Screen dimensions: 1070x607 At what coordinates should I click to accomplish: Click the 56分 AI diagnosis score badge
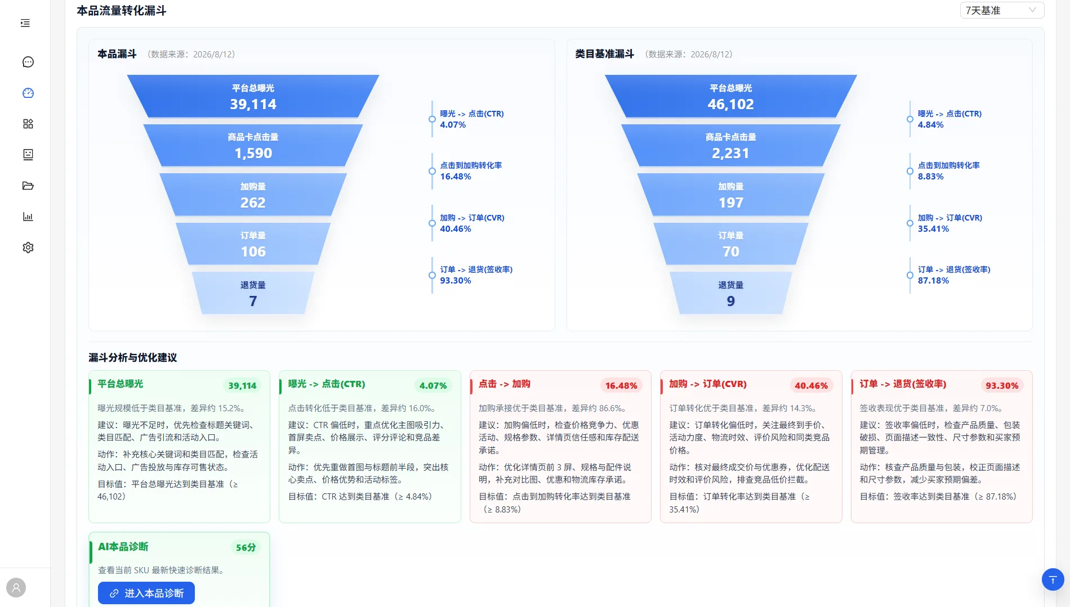coord(246,547)
